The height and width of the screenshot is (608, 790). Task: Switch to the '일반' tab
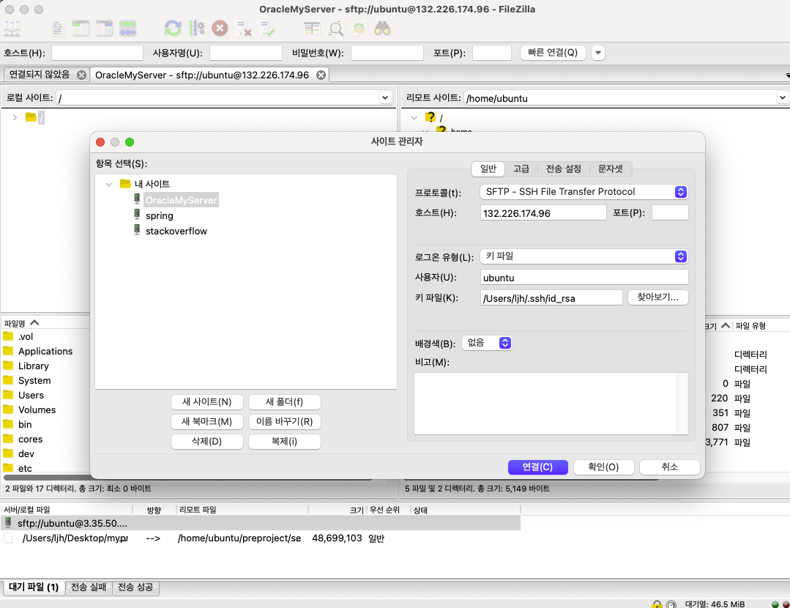(x=488, y=169)
